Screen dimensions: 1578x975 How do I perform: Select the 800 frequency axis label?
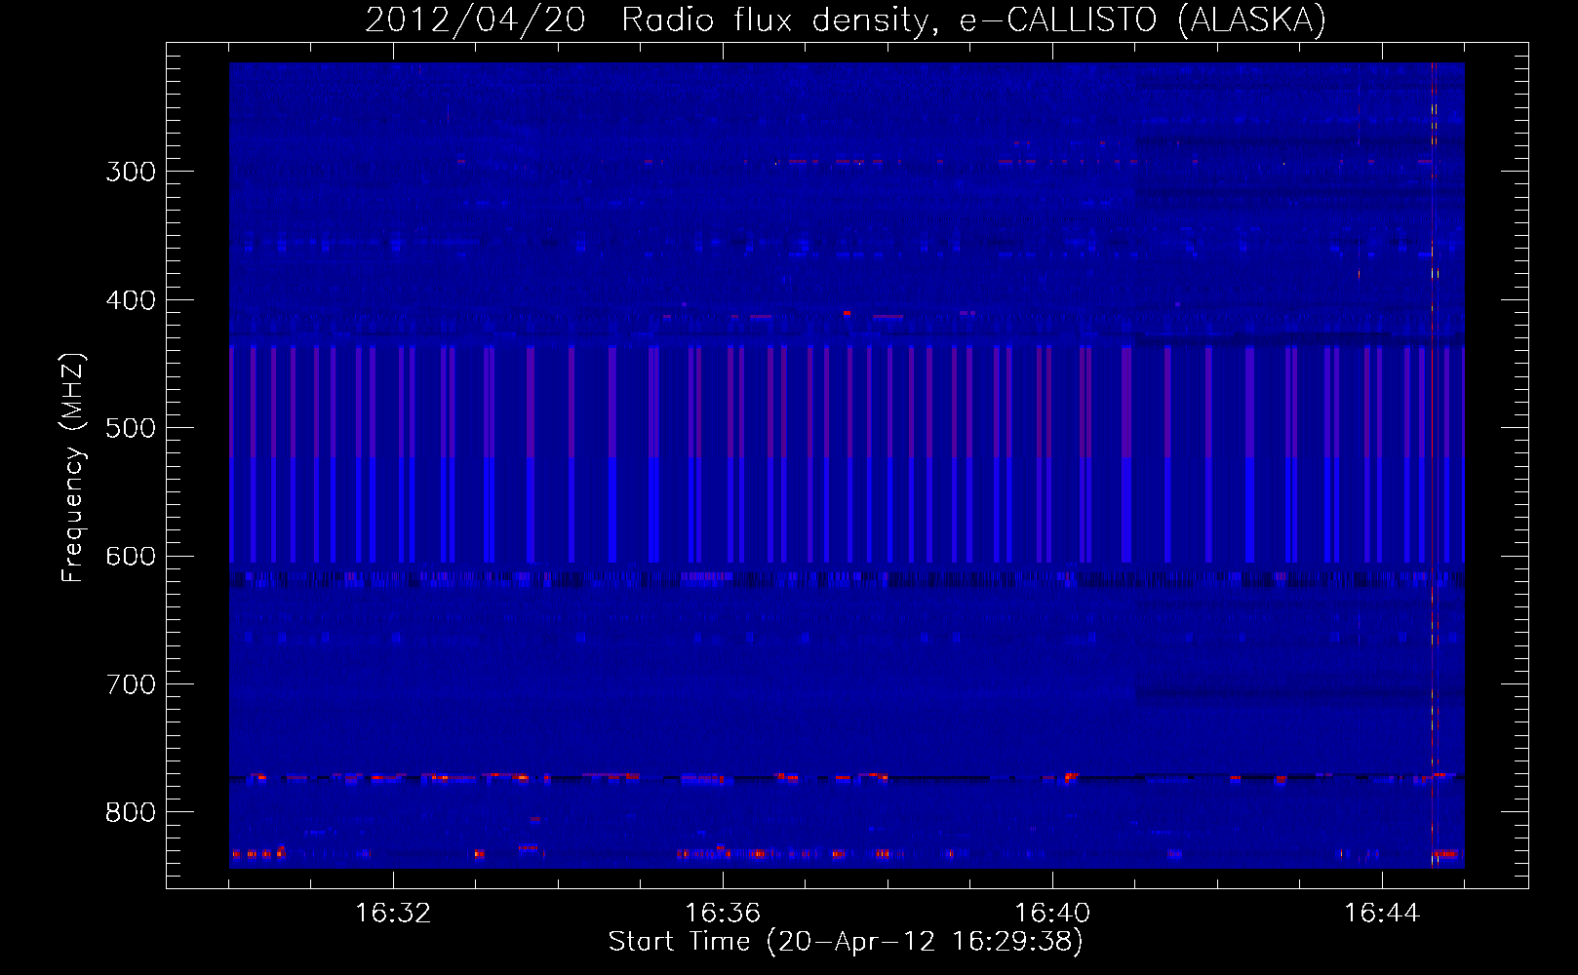point(131,813)
